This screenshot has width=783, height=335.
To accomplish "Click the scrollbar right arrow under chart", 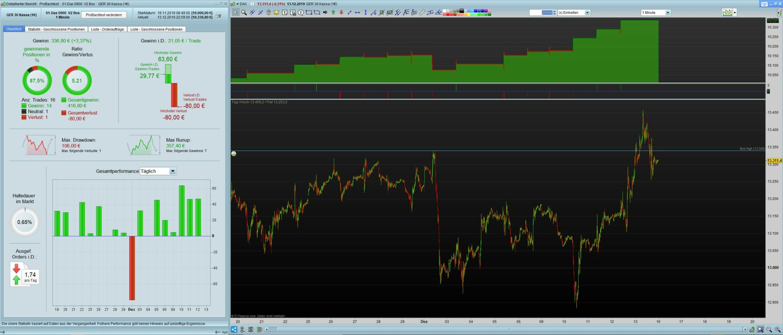I will click(745, 329).
